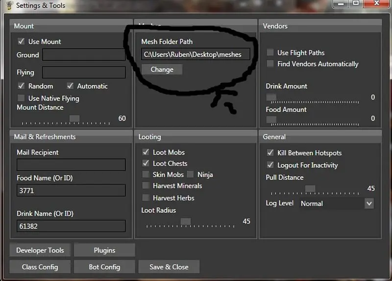Viewport: 392px width, 281px height.
Task: Click Change under Mesh Folder Path
Action: click(162, 70)
